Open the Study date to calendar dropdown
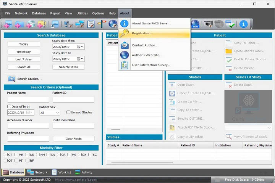This screenshot has height=183, width=275. (80, 59)
